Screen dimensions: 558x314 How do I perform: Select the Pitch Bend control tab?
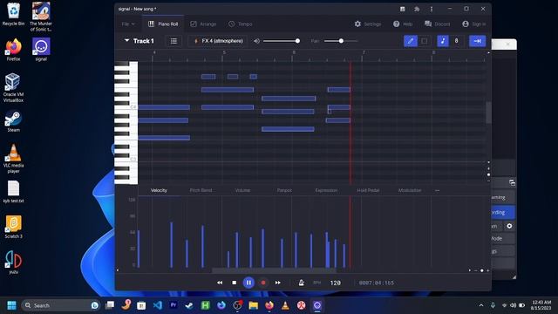point(201,190)
